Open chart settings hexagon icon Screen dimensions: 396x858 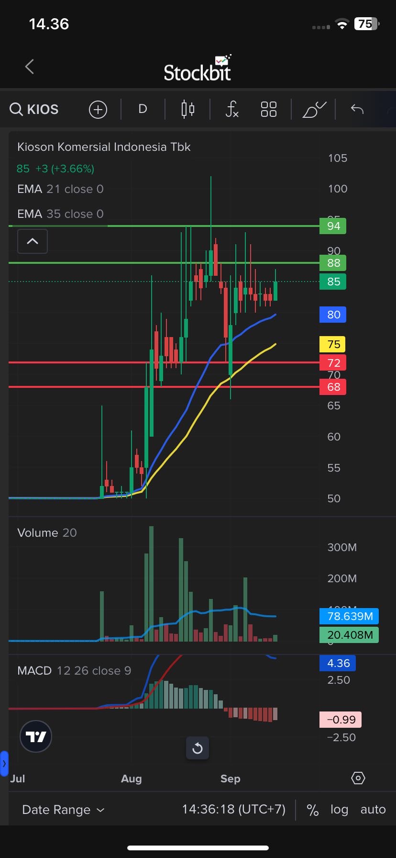(x=358, y=779)
